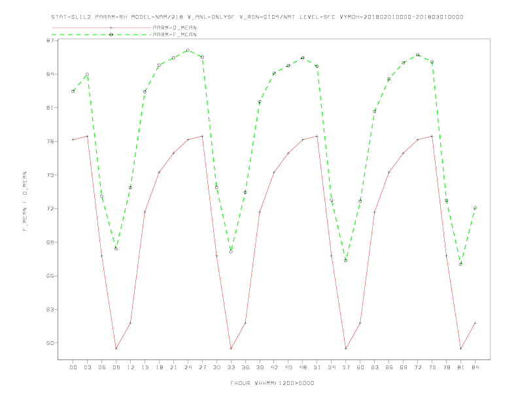Select the green F_MEAN minimum marker at hour 81

coord(460,264)
